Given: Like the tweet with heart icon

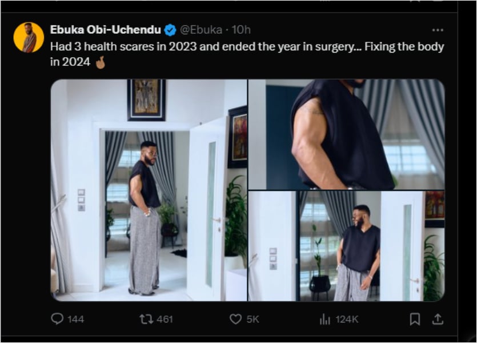Looking at the screenshot, I should (235, 319).
